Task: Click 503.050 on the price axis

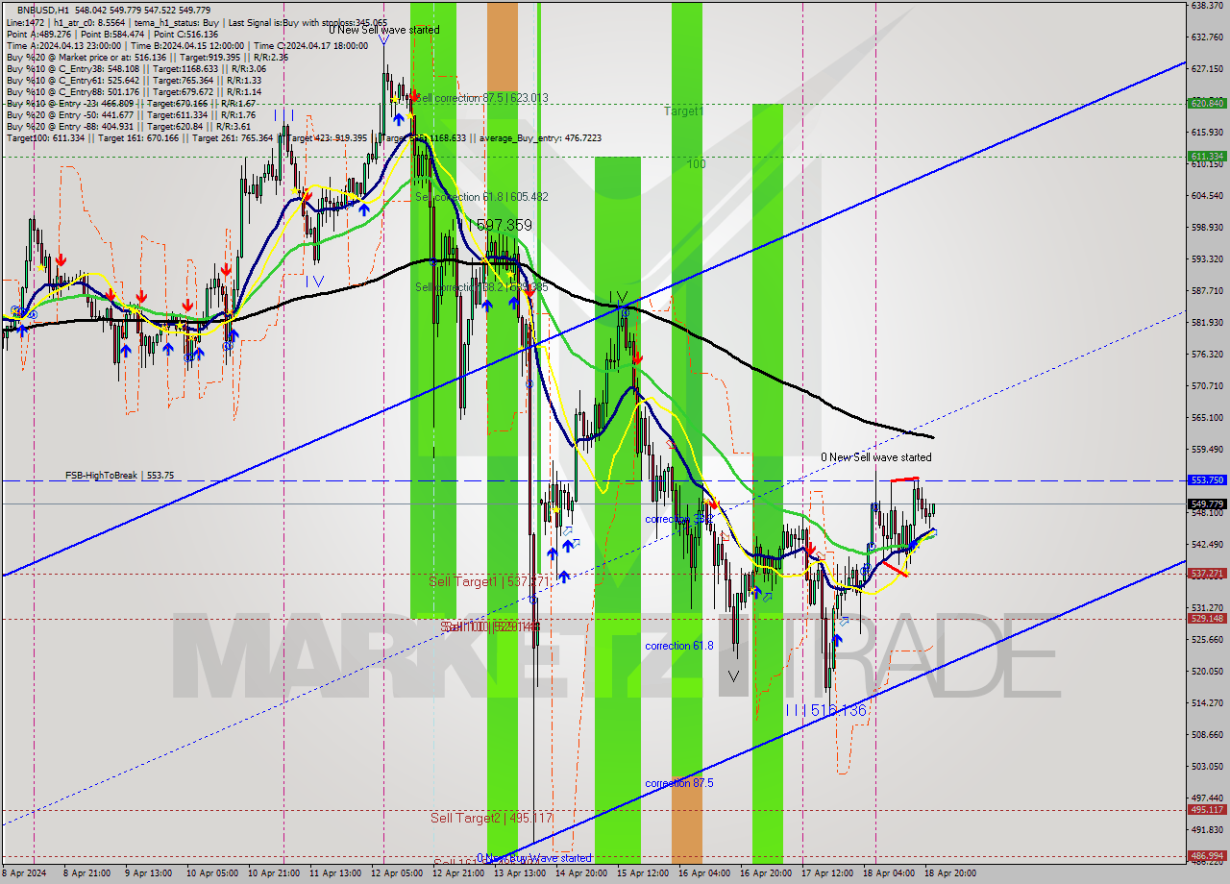Action: pyautogui.click(x=1207, y=767)
